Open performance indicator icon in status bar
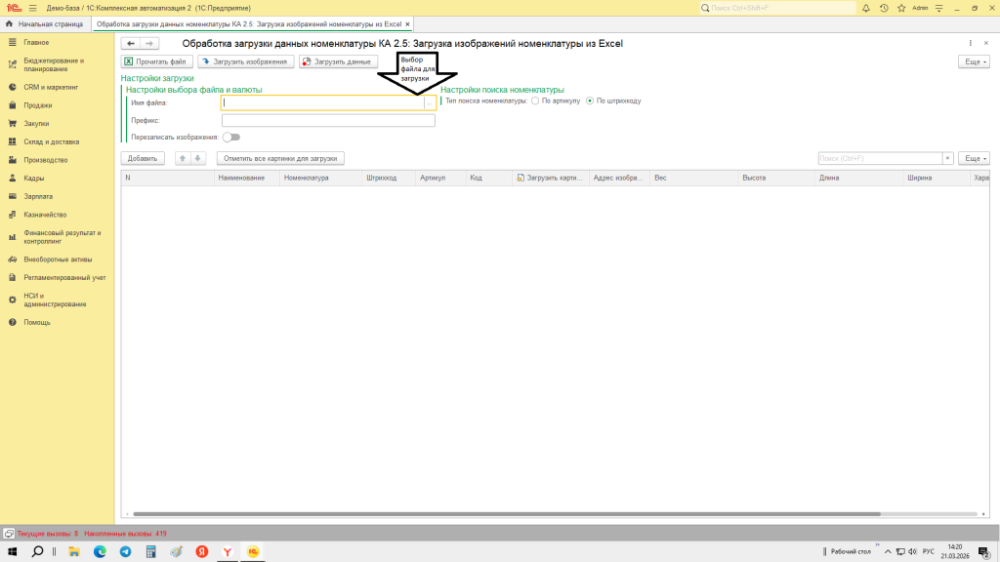 [9, 534]
